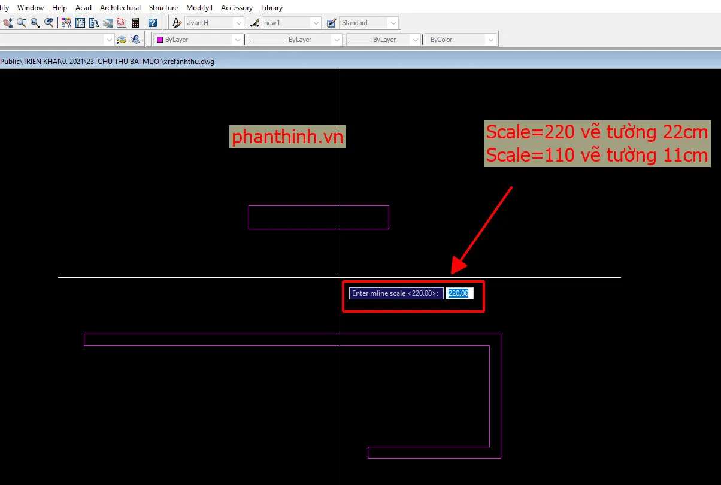
Task: Open the Accessory menu
Action: 237,8
